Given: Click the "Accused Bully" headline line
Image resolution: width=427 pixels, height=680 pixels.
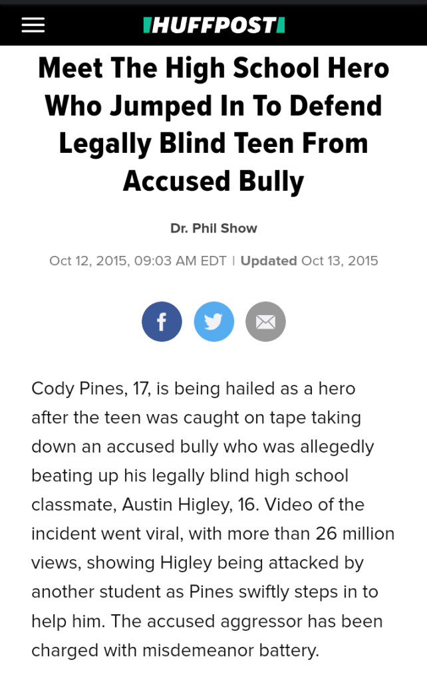Looking at the screenshot, I should point(213,181).
